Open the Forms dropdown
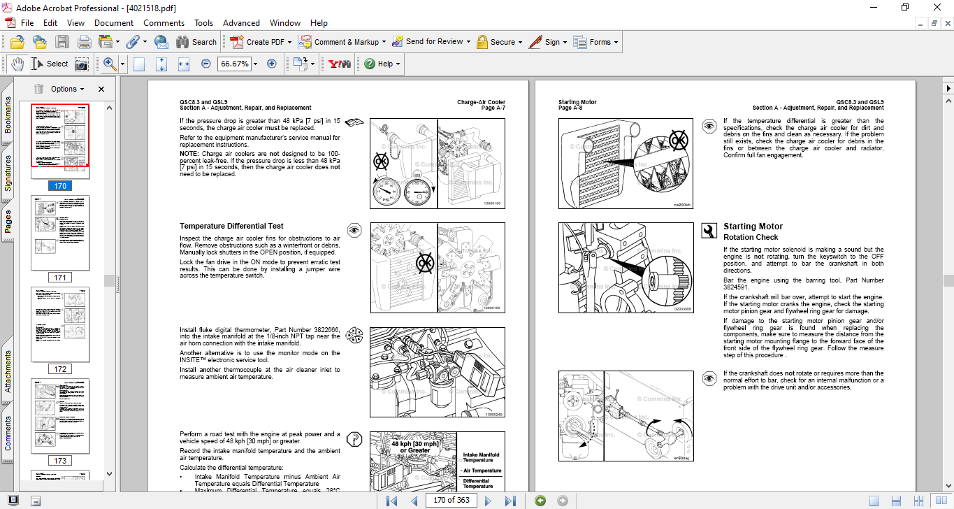The width and height of the screenshot is (954, 509). coord(616,42)
